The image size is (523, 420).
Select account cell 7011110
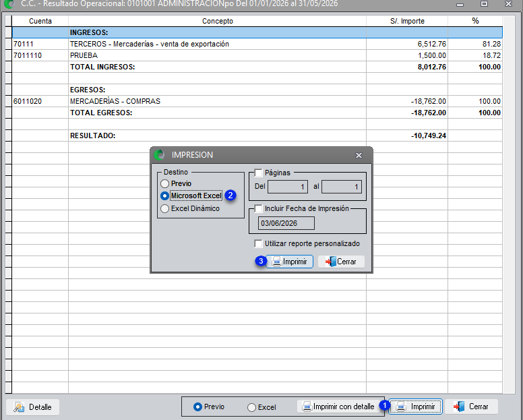pos(40,55)
